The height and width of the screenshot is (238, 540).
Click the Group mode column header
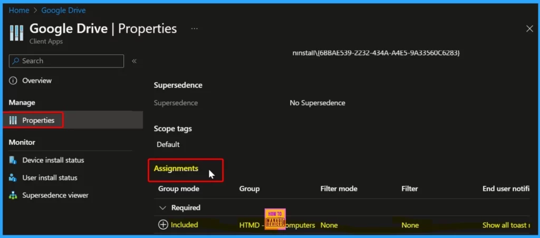(178, 189)
